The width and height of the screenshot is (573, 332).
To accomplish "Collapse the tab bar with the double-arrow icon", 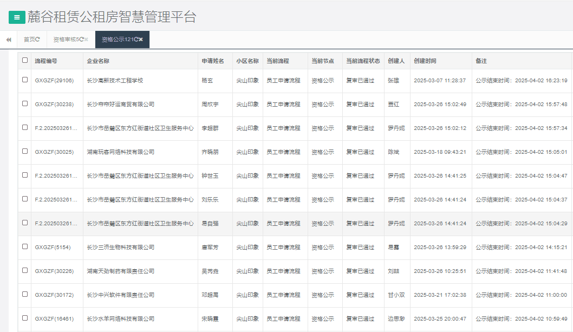I will coord(8,39).
